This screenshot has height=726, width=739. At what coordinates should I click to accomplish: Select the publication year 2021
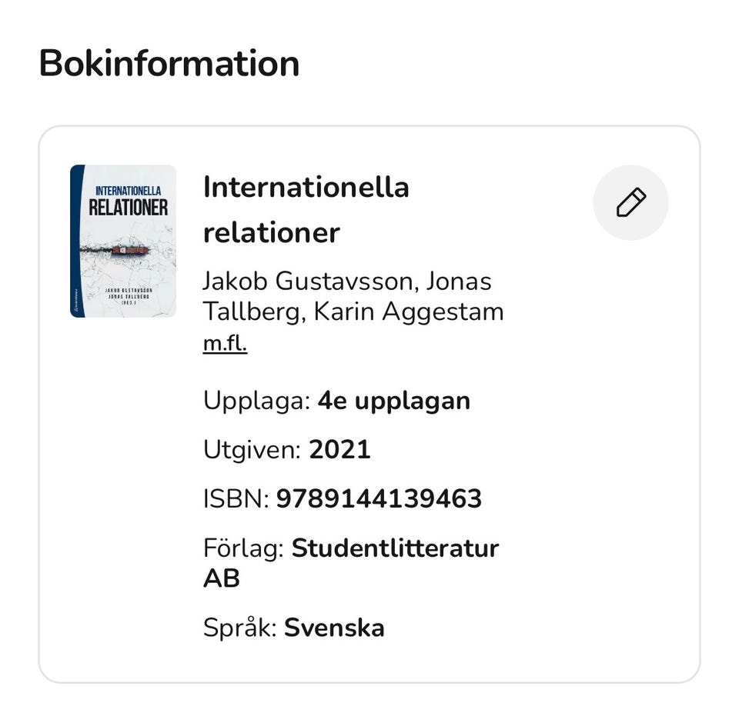(x=339, y=450)
